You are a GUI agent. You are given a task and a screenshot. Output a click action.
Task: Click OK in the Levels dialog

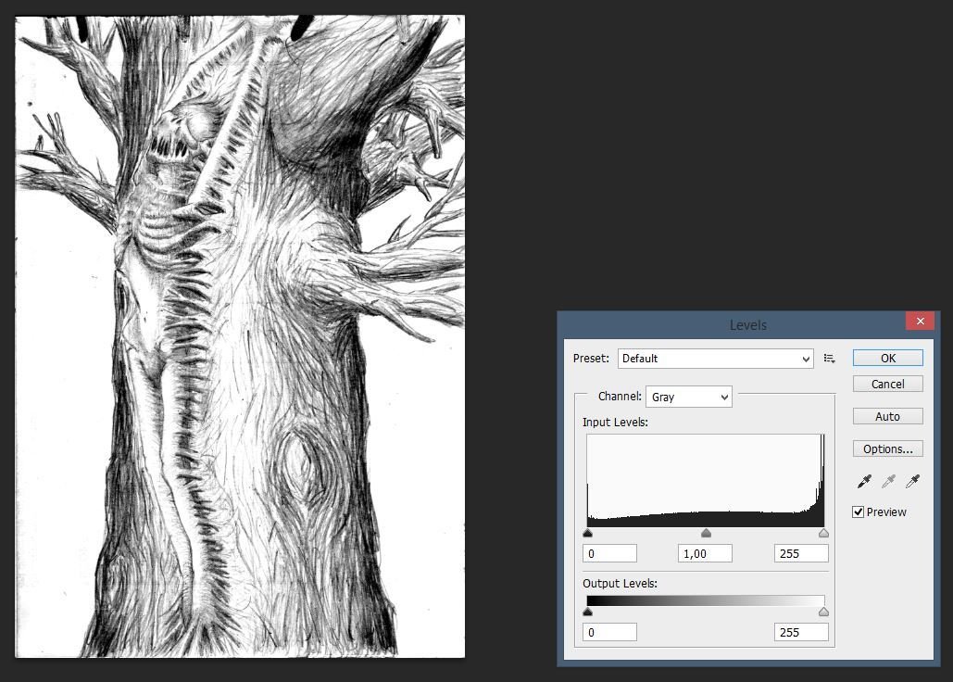click(x=888, y=358)
